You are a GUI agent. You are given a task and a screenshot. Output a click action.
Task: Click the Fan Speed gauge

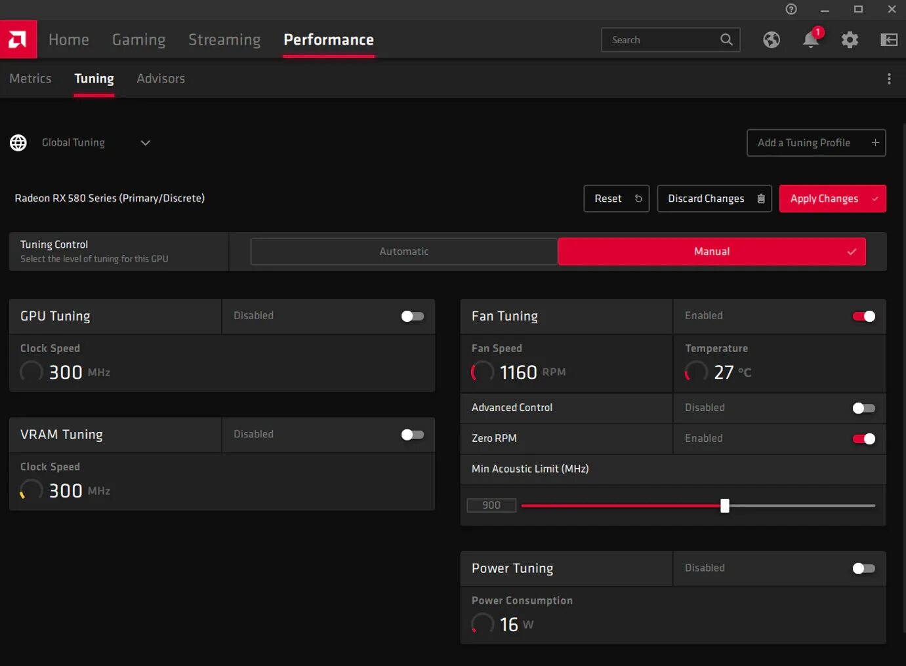point(482,372)
